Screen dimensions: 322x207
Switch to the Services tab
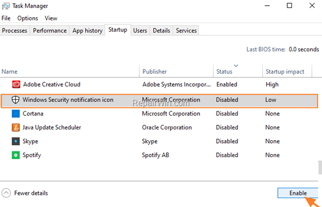pyautogui.click(x=186, y=31)
